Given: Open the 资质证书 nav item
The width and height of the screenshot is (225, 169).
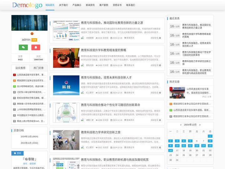Looking at the screenshot, I should click(117, 5).
